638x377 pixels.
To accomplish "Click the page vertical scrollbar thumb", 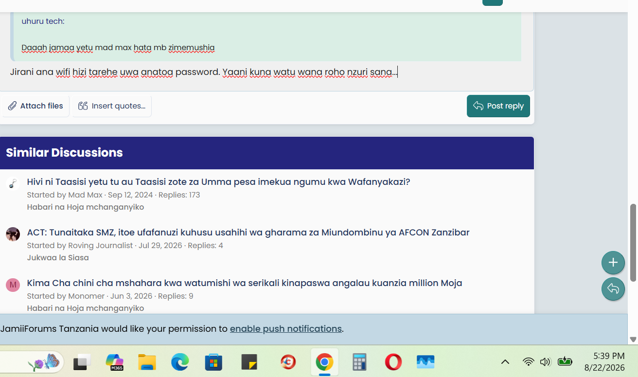I will pos(633,243).
